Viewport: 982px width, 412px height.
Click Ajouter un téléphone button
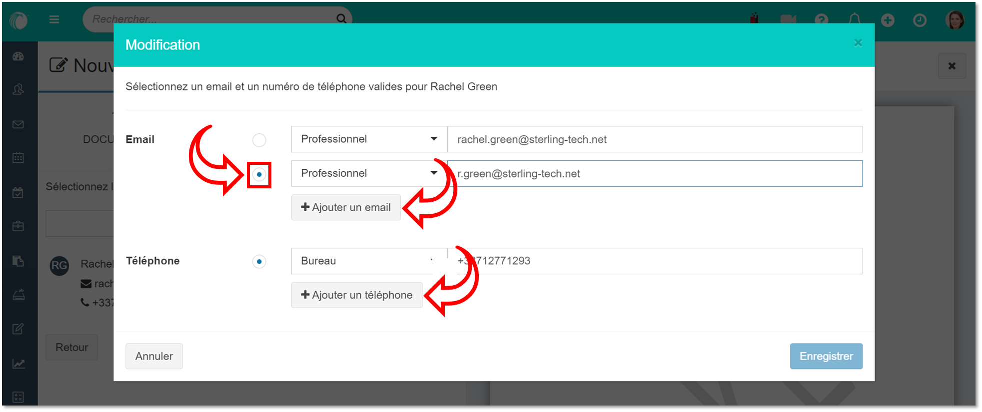(x=357, y=295)
